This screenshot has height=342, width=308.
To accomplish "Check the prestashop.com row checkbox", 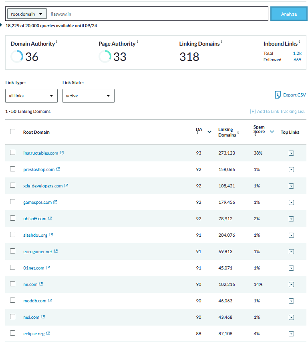I will [13, 169].
